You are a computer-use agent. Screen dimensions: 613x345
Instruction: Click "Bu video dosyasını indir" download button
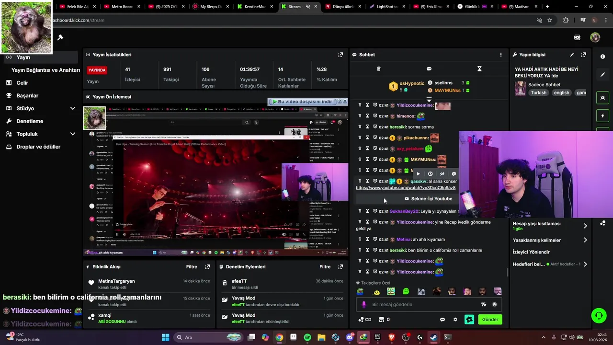click(302, 102)
